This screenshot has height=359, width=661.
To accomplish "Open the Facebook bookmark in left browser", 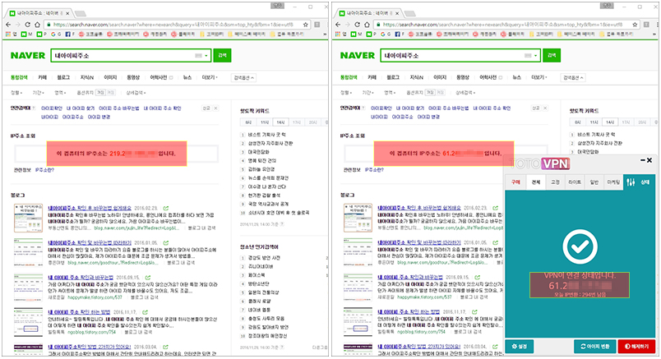I will pos(70,35).
